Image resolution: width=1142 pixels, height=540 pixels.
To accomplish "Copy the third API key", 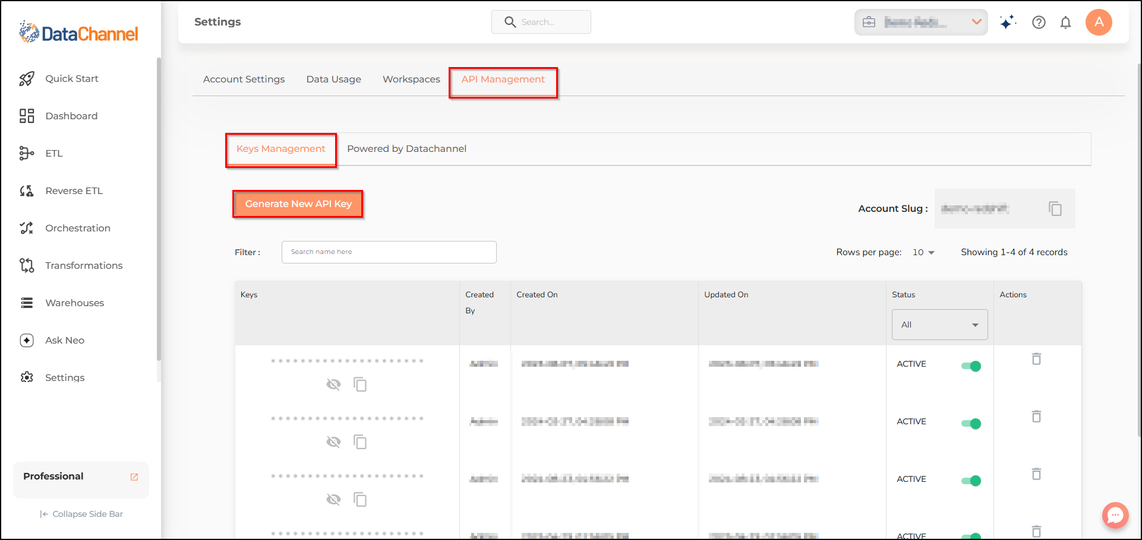I will tap(360, 500).
